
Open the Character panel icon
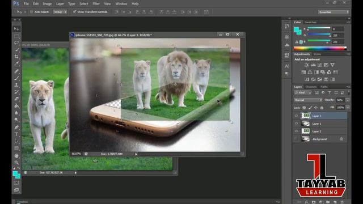(x=287, y=66)
